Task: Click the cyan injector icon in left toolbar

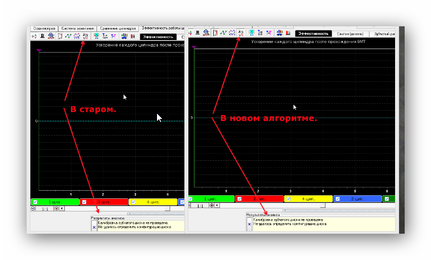Action: click(96, 36)
